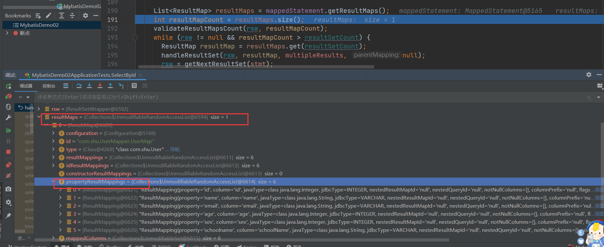
Task: View all breakpoints
Action: point(8,165)
